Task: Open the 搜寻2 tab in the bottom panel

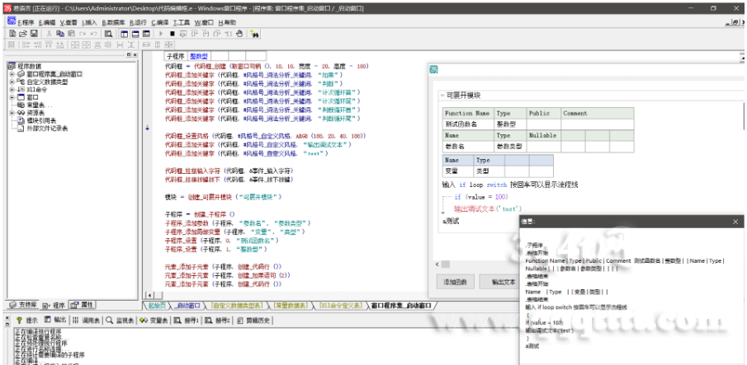Action: point(217,321)
